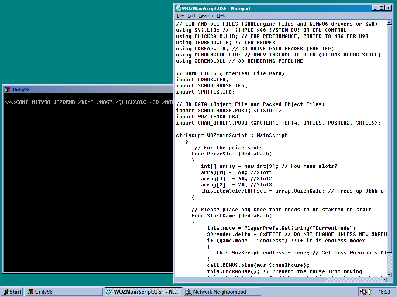
Task: Click the taskbar clock showing 16:28
Action: pos(384,292)
